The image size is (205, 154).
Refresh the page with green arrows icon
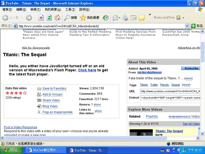pos(49,18)
